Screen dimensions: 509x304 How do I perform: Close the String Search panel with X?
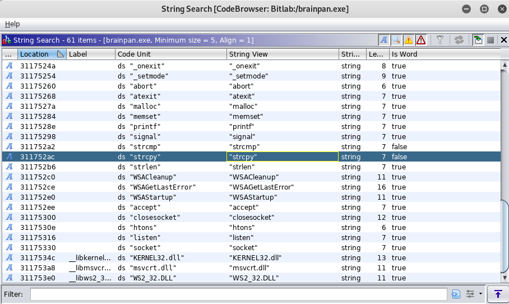coord(503,40)
